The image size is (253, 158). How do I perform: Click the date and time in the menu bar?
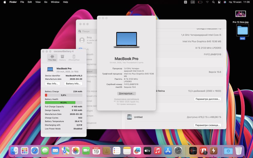[x=239, y=2]
